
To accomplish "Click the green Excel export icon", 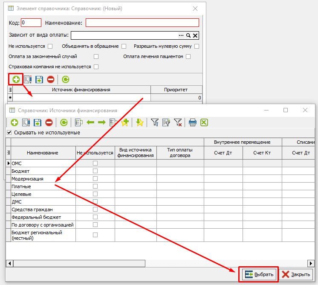I will (204, 122).
